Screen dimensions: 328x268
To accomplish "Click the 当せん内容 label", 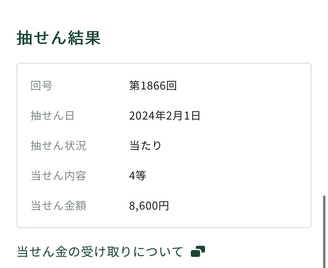I will coord(58,176).
